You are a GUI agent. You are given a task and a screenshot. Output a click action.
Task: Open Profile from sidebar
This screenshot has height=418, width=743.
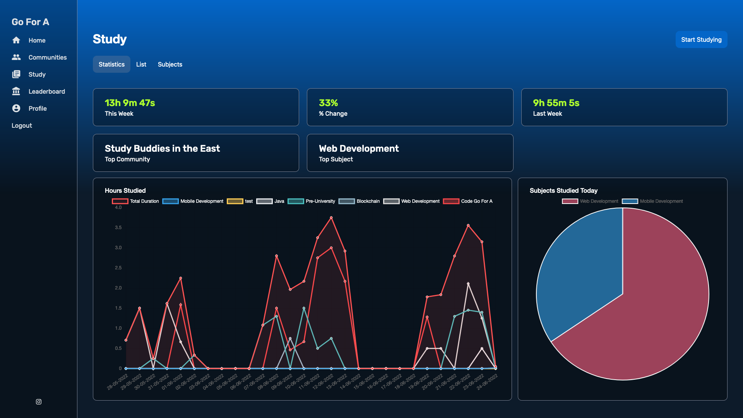(38, 108)
